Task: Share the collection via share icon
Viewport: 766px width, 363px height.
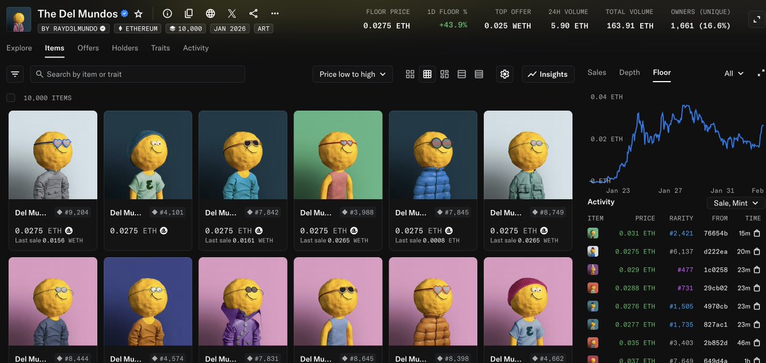Action: point(253,13)
